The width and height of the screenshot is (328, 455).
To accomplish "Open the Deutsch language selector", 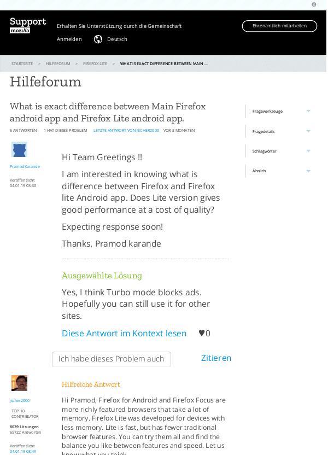I will pyautogui.click(x=116, y=39).
